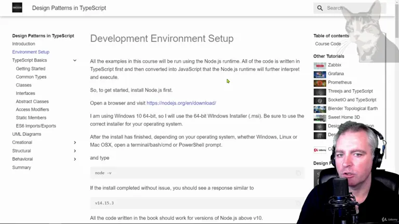
Task: Open the Introduction page
Action: tap(24, 44)
